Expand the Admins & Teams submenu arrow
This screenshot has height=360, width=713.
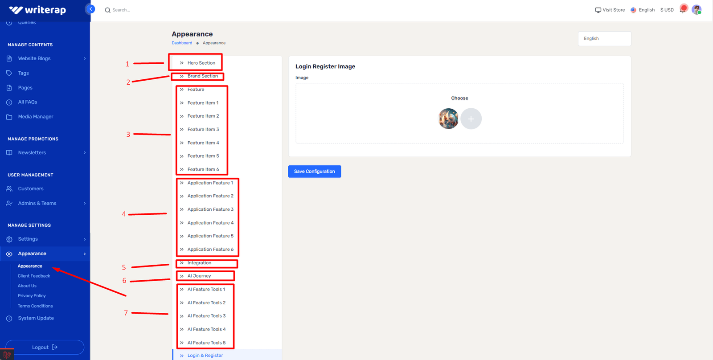pos(85,203)
